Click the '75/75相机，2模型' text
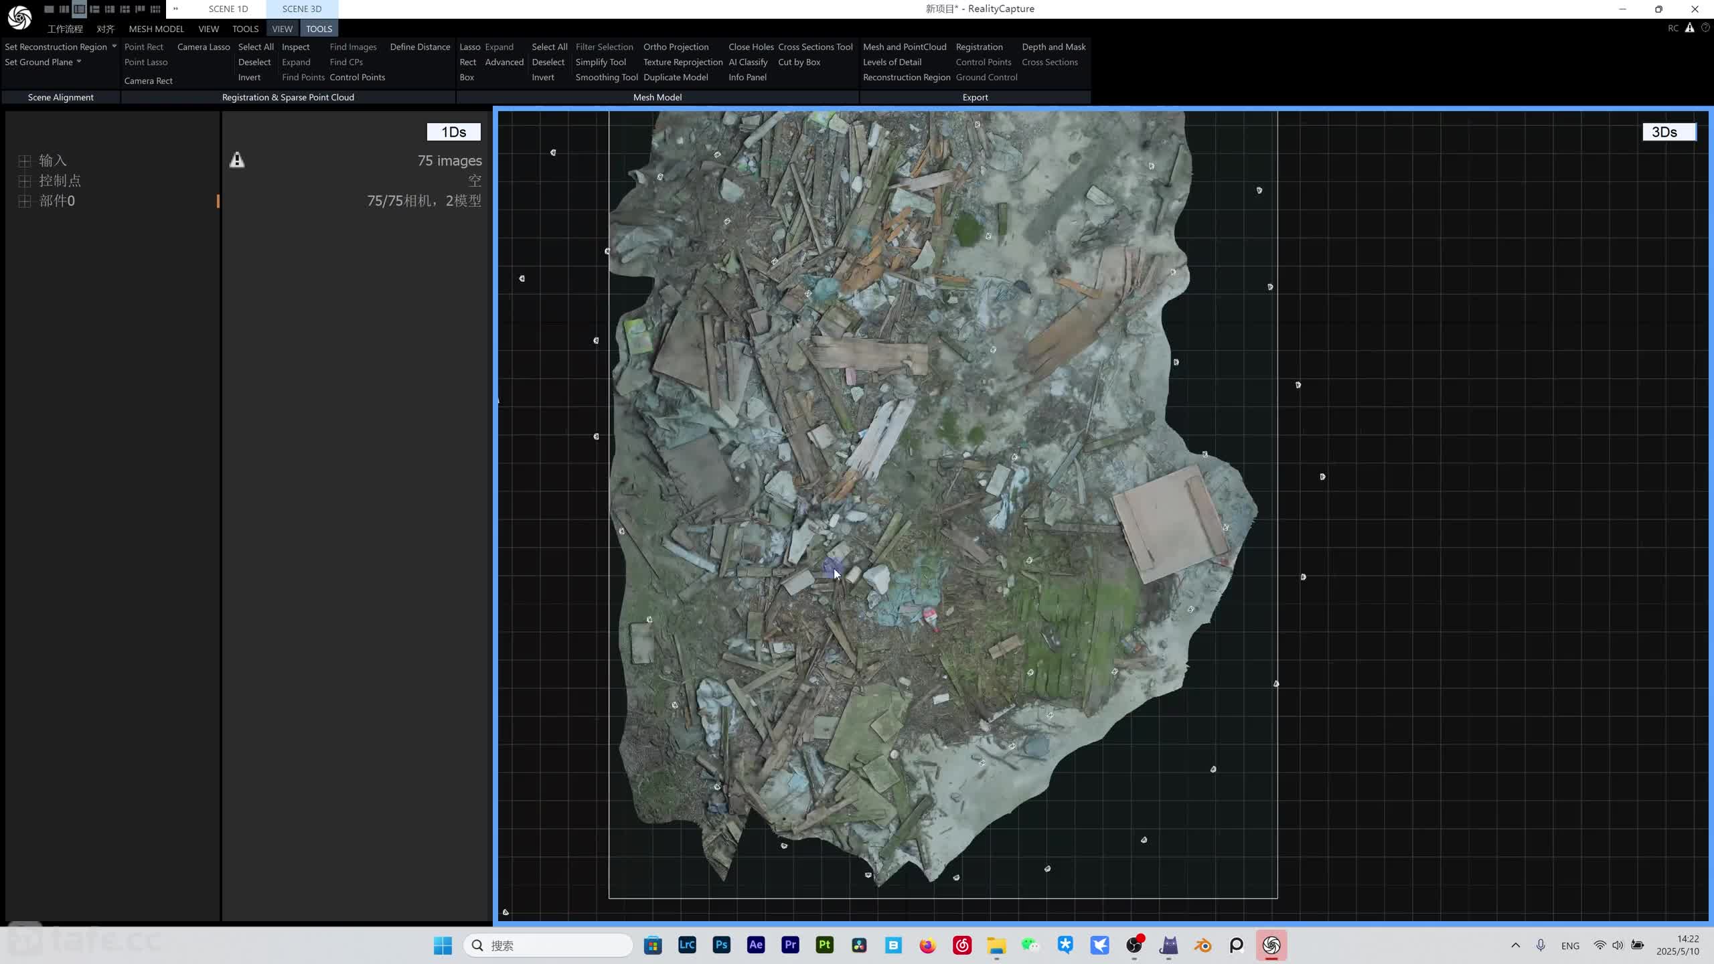 [424, 201]
